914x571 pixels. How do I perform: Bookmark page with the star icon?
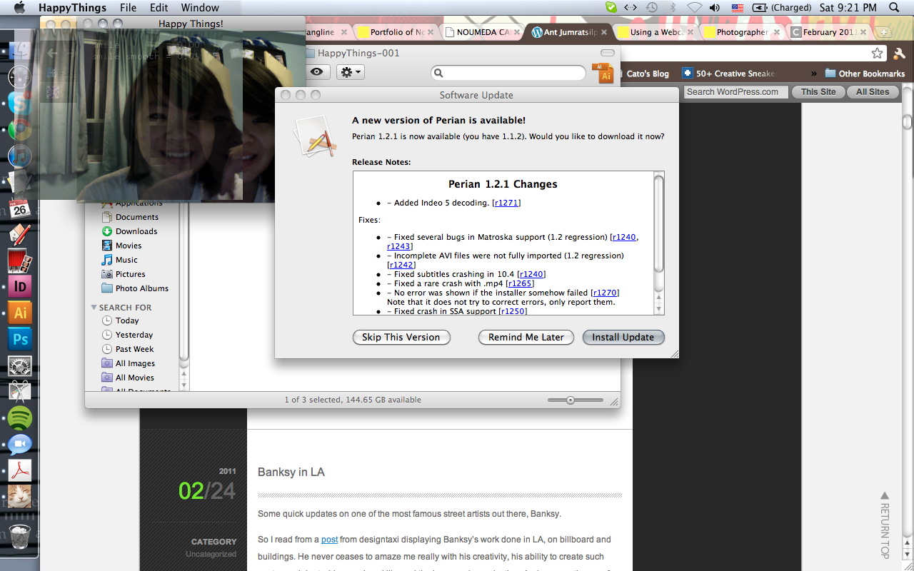(877, 54)
